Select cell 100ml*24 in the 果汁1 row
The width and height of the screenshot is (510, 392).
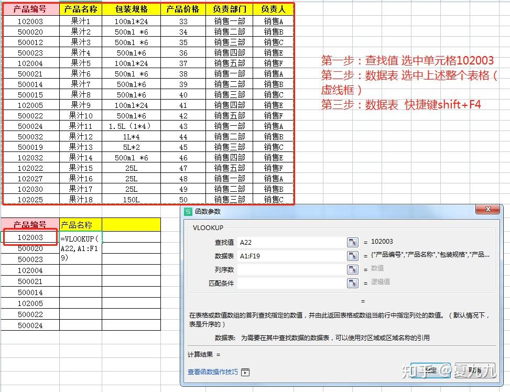point(132,21)
